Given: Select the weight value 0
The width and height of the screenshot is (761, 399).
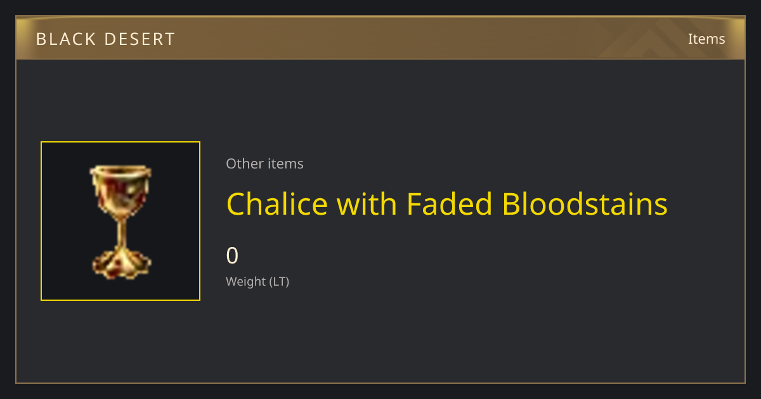Looking at the screenshot, I should (x=232, y=256).
